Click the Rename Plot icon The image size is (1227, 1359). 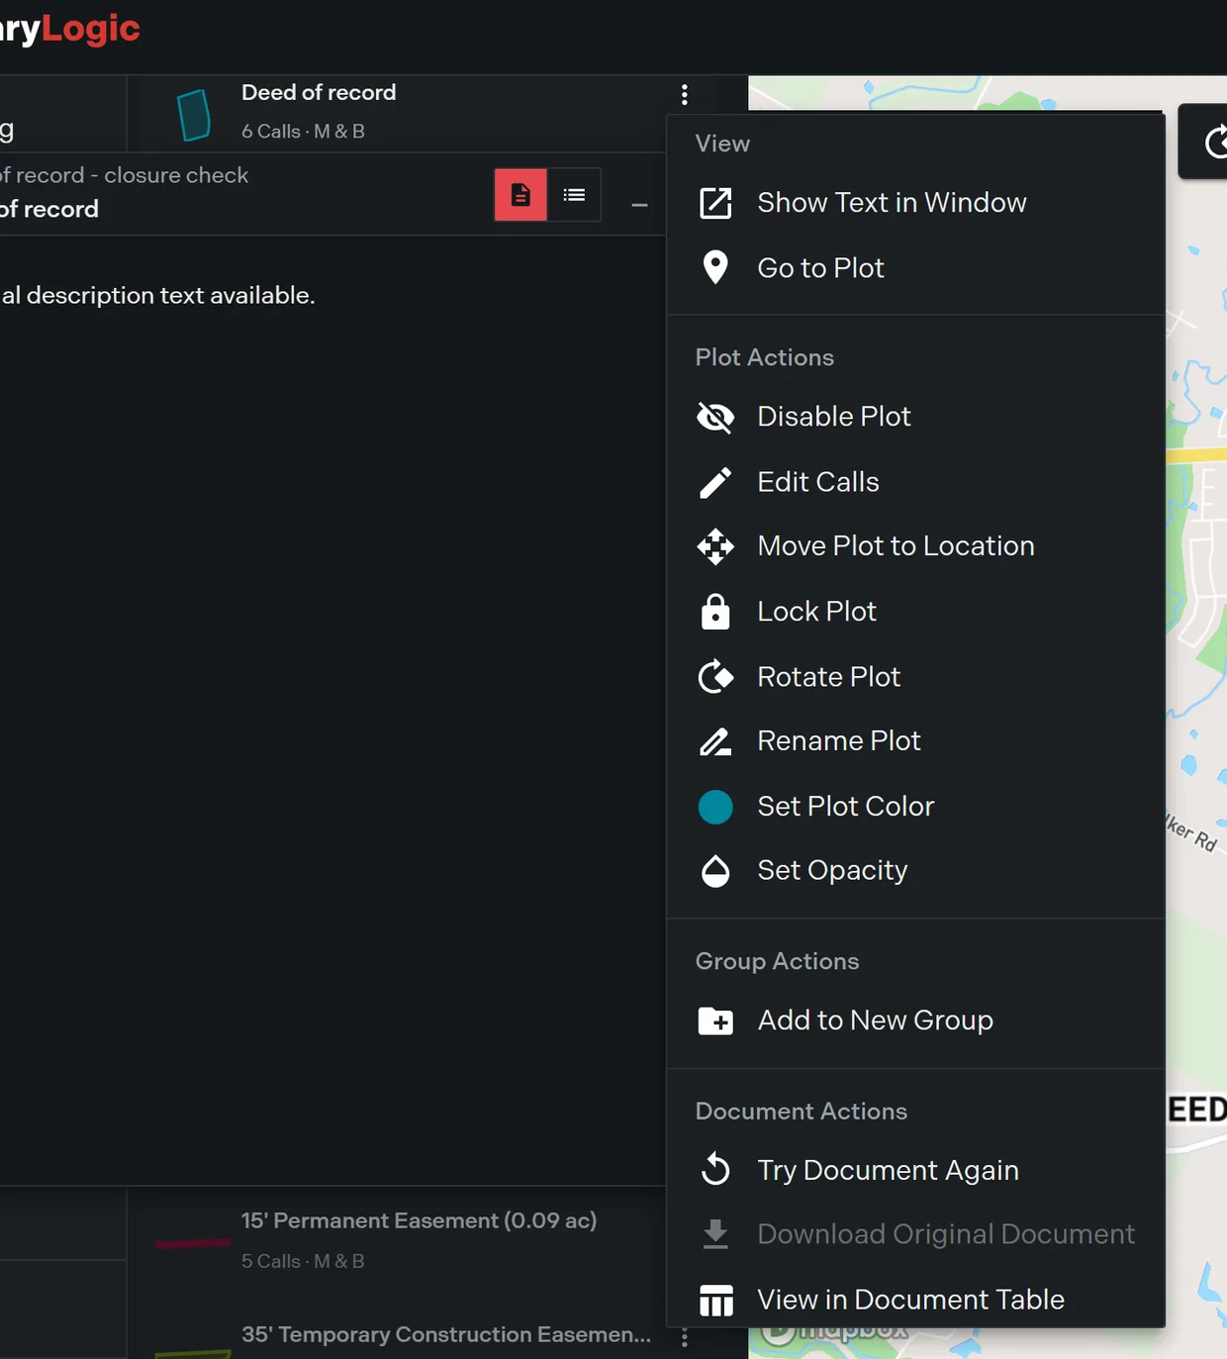click(715, 741)
